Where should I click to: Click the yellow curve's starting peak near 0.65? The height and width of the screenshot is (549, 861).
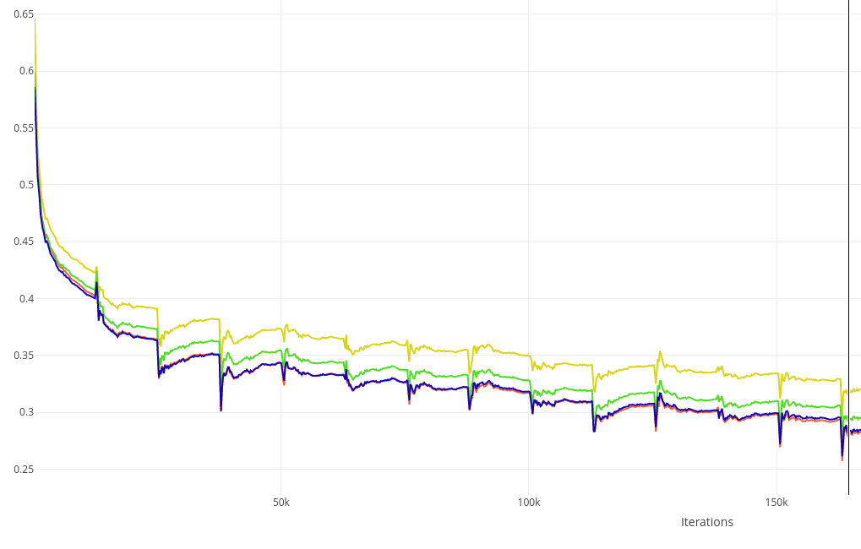point(35,20)
